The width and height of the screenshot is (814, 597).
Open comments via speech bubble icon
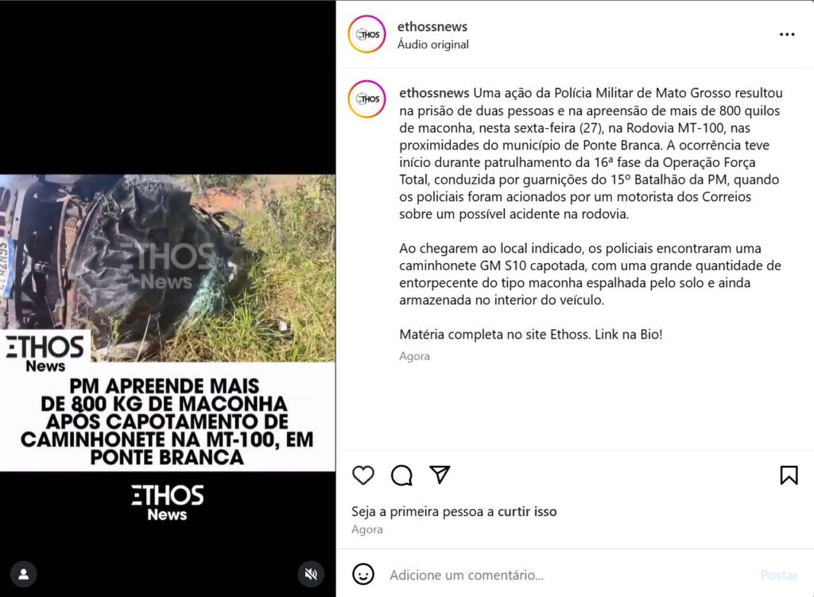click(x=401, y=475)
